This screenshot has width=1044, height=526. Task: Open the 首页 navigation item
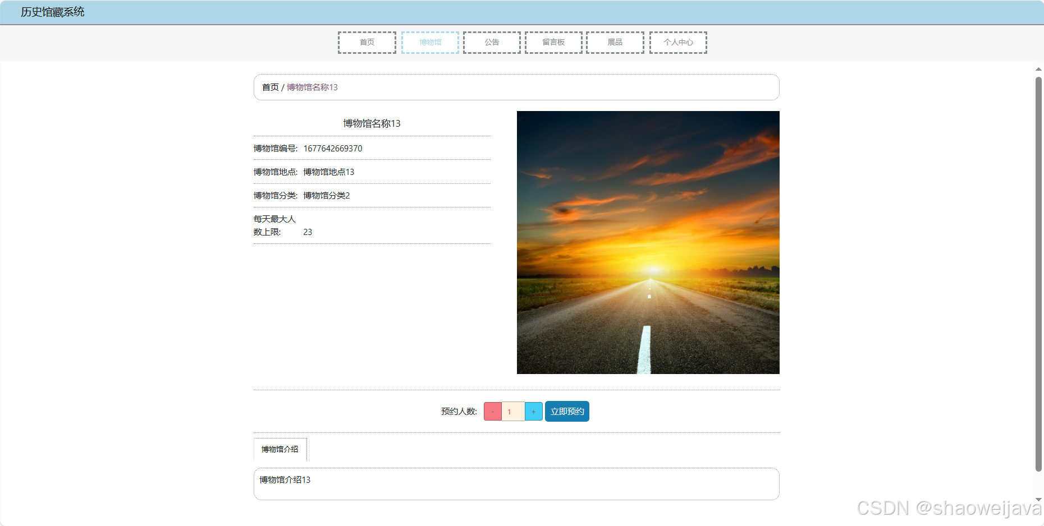point(367,43)
